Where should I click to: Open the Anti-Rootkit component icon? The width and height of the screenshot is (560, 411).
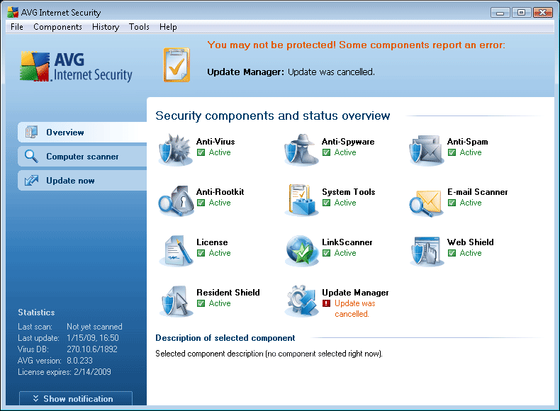[176, 201]
